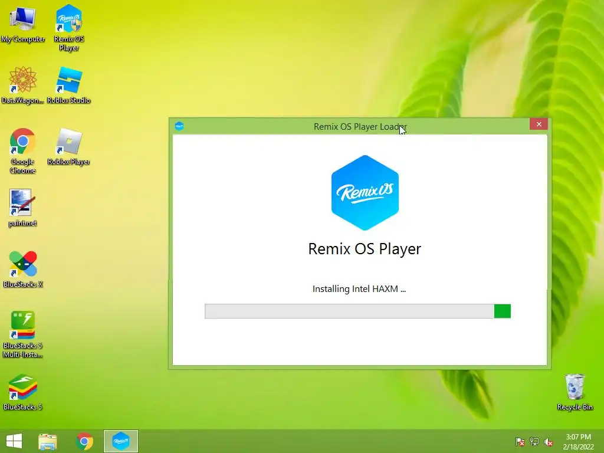Open the taskbar clock showing 3:07 PM
The width and height of the screenshot is (604, 453).
(578, 442)
